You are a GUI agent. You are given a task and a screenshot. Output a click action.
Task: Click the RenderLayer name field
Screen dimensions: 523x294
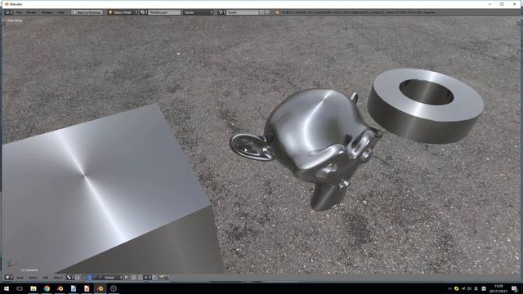pos(164,12)
